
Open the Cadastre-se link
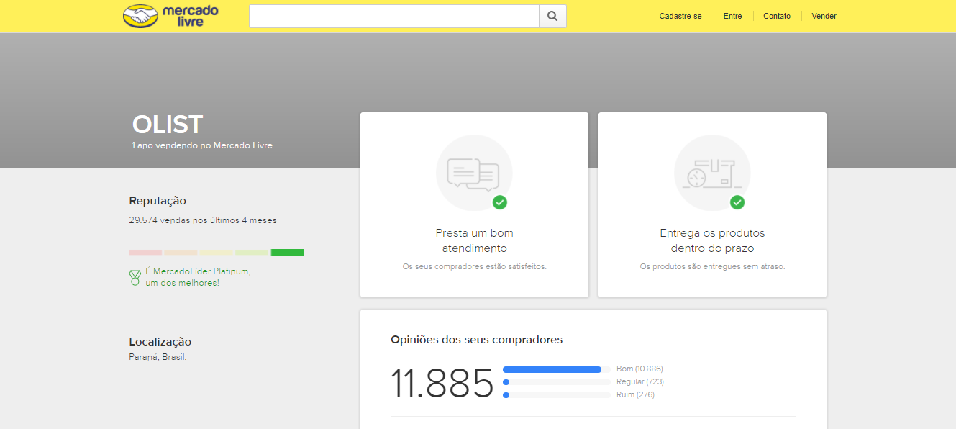tap(680, 16)
